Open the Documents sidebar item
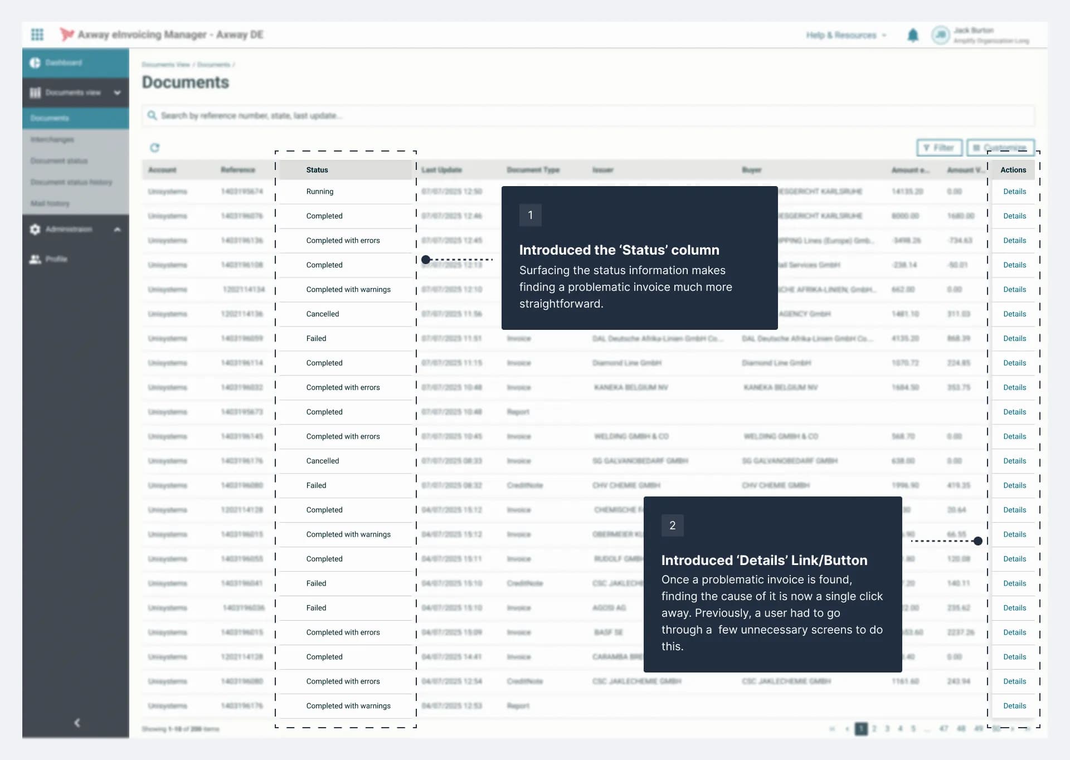Screen dimensions: 1070x760 point(76,118)
